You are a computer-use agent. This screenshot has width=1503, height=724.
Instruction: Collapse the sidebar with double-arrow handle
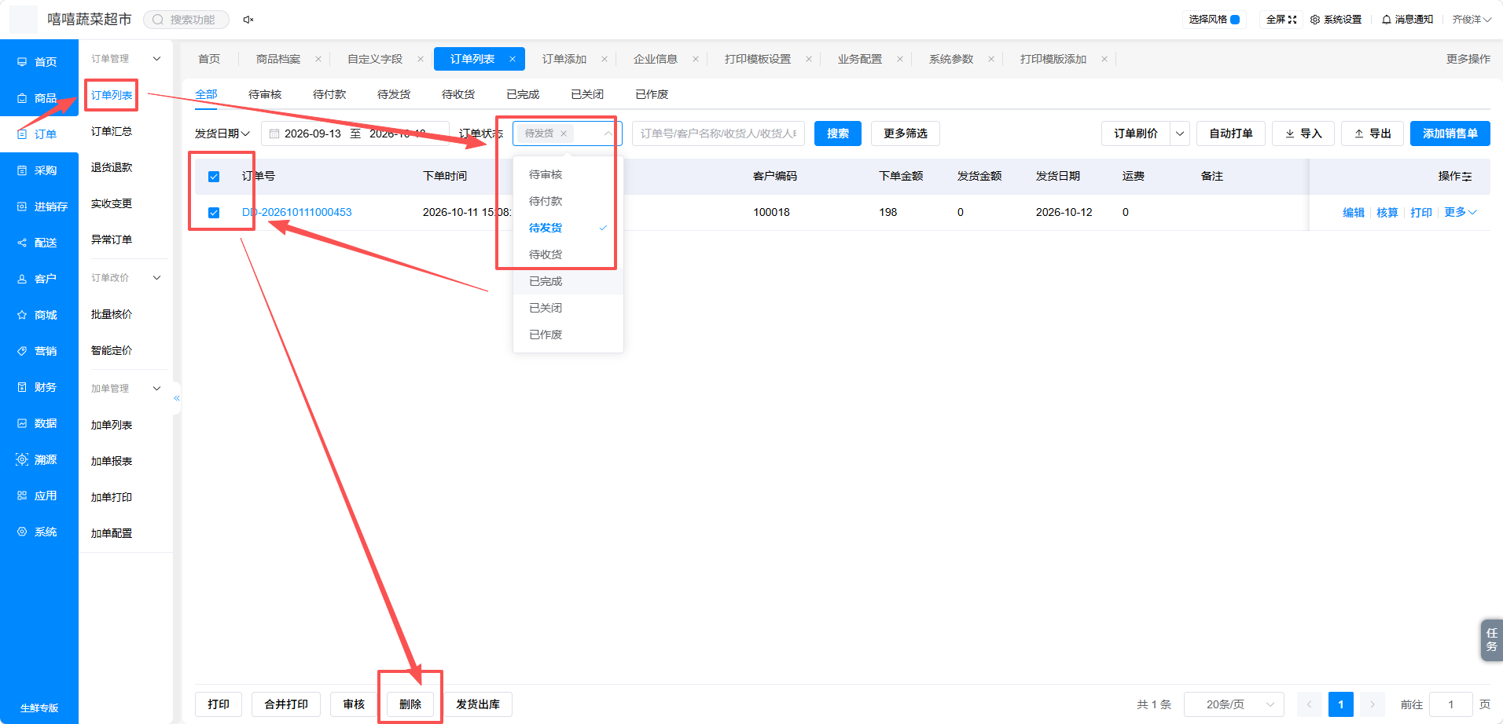(177, 398)
